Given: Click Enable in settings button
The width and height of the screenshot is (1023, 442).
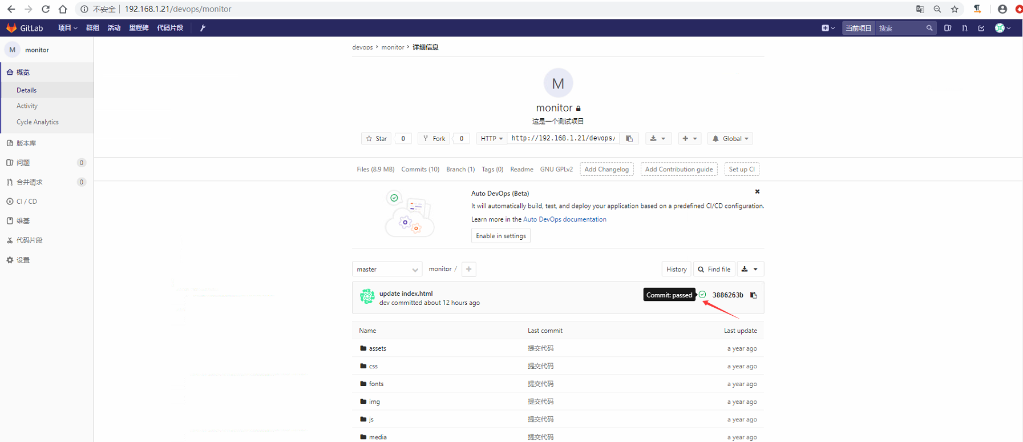Looking at the screenshot, I should point(501,236).
